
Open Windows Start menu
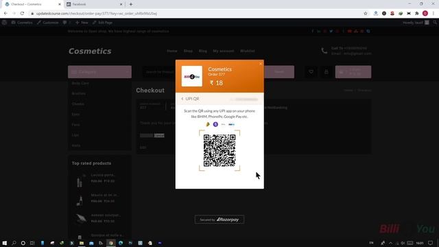5,243
